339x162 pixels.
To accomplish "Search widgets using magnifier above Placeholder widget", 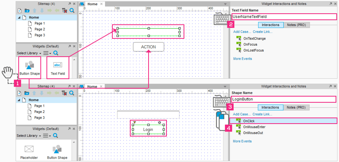I will pos(56,135).
